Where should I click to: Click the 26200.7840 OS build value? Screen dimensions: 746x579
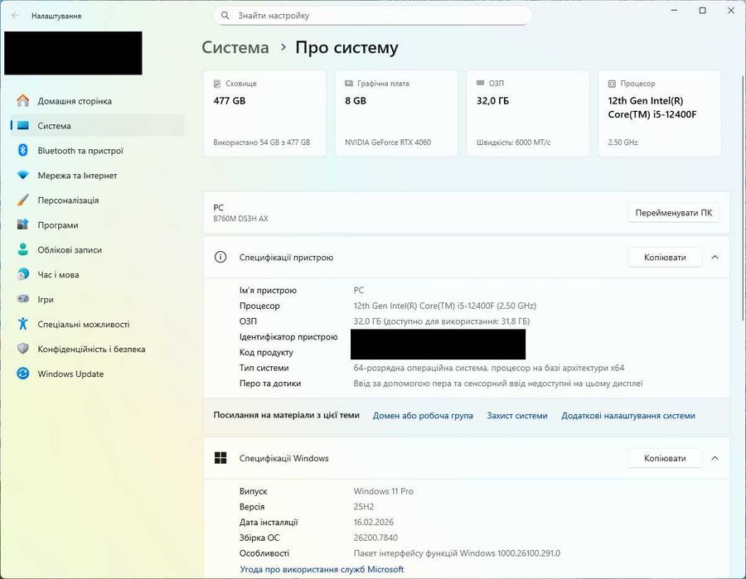point(375,538)
